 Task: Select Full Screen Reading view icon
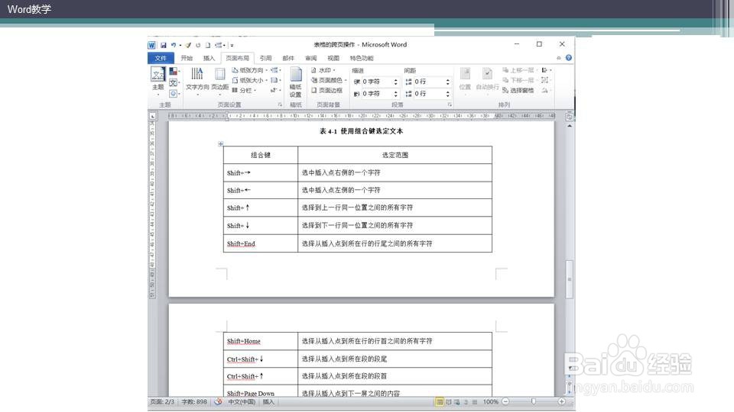point(449,402)
